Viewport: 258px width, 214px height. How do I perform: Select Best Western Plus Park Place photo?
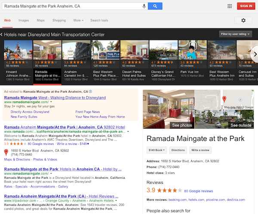click(x=105, y=50)
